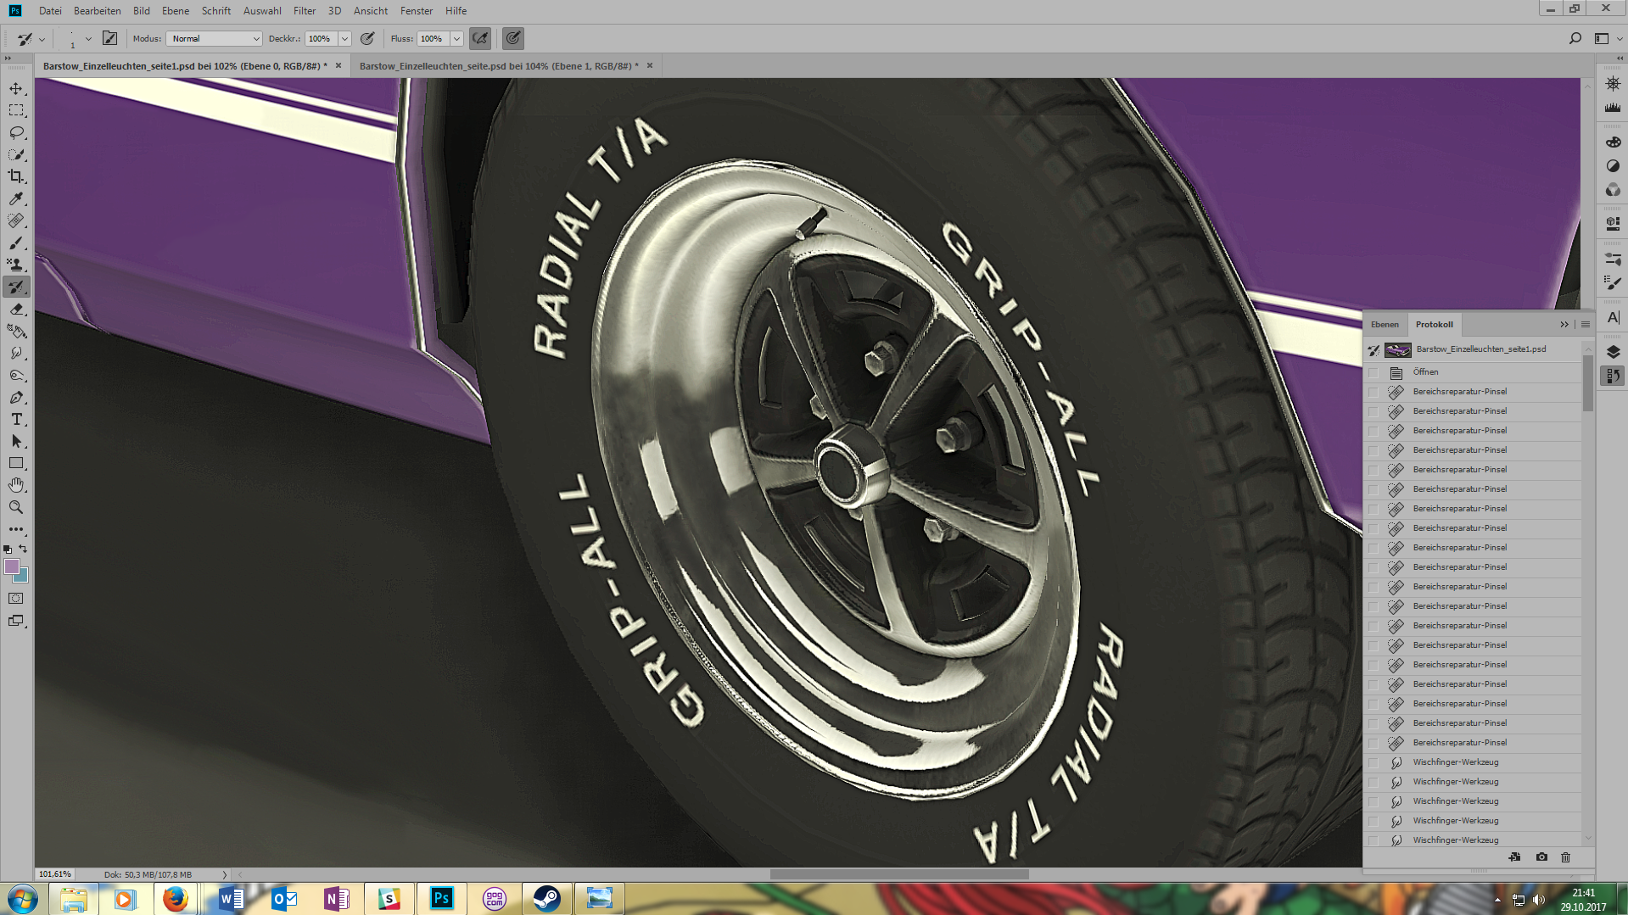This screenshot has height=915, width=1628.
Task: Open the brush preset picker arrow
Action: pos(87,39)
